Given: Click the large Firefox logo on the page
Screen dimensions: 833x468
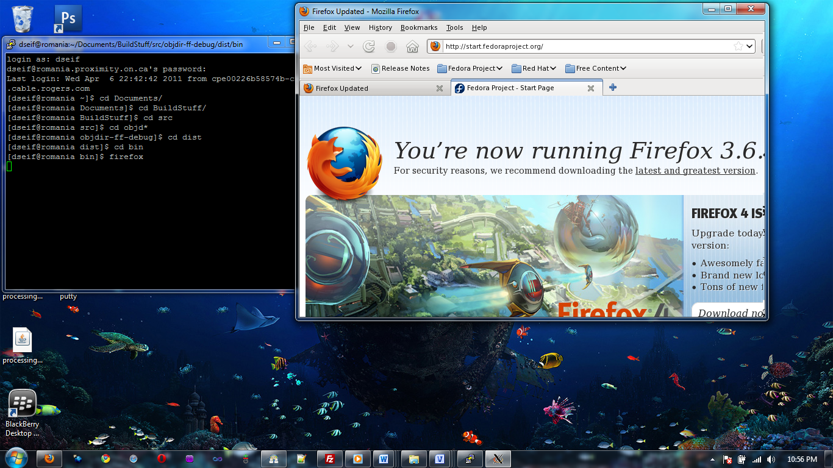Looking at the screenshot, I should coord(345,162).
